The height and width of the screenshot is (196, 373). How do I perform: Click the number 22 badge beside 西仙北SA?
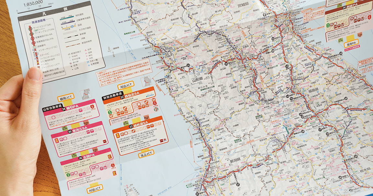coord(122,97)
